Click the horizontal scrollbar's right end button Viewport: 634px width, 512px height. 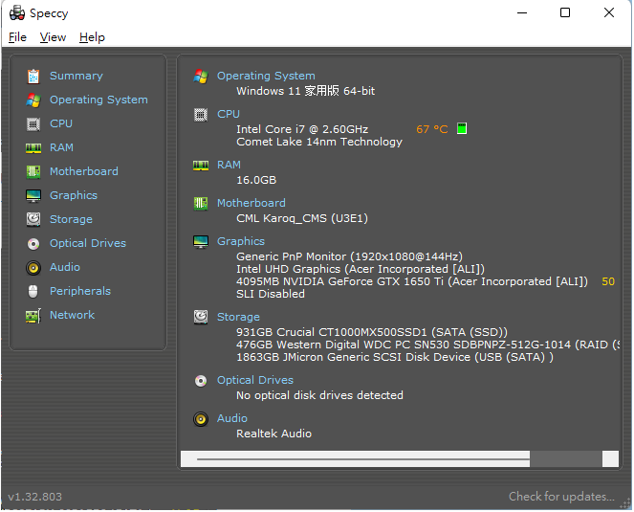tap(610, 459)
